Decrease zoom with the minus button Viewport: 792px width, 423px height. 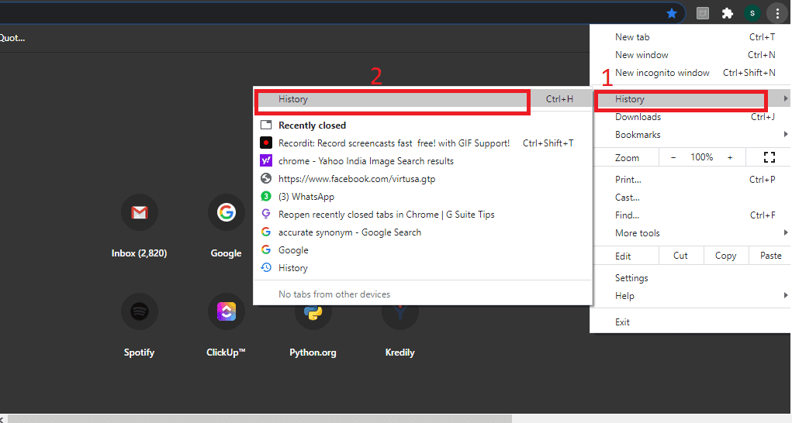tap(673, 157)
